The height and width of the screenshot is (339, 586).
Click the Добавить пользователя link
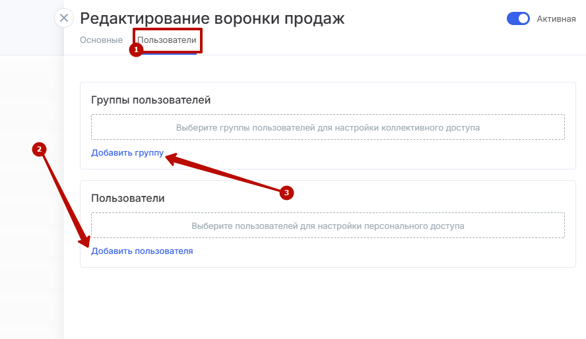tap(142, 251)
